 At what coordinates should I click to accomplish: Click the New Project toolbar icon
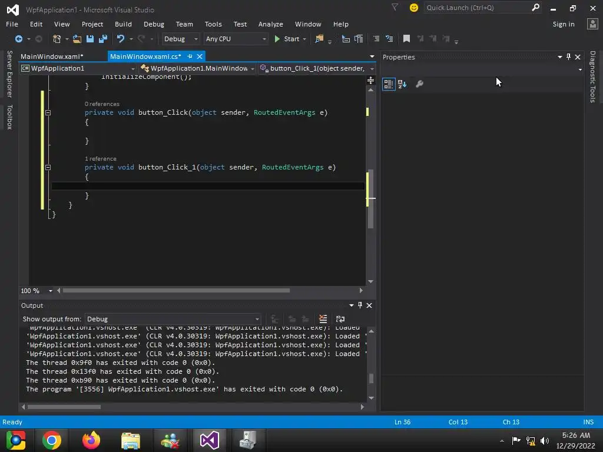pyautogui.click(x=57, y=39)
